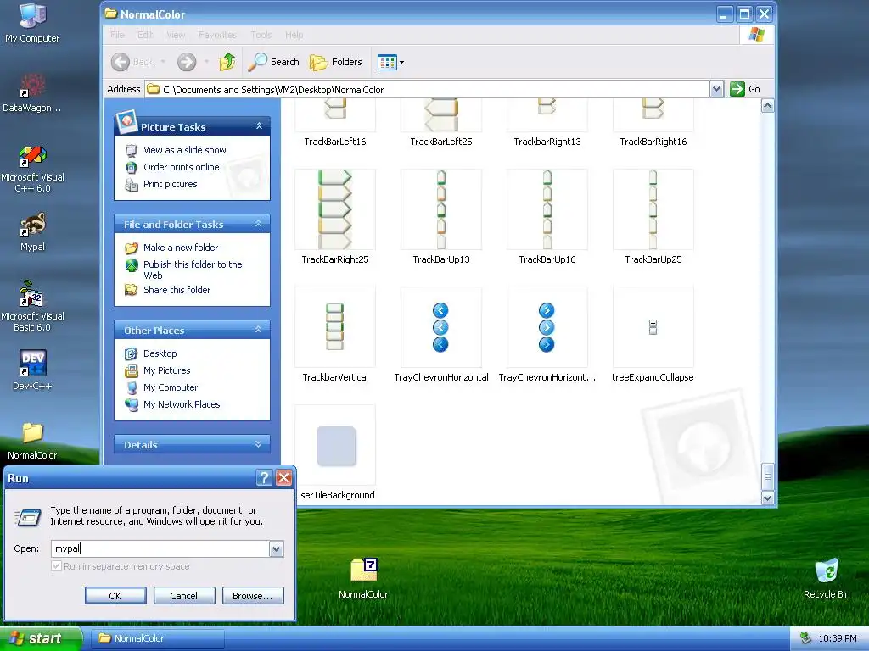Expand the Details panel
869x651 pixels.
(258, 444)
